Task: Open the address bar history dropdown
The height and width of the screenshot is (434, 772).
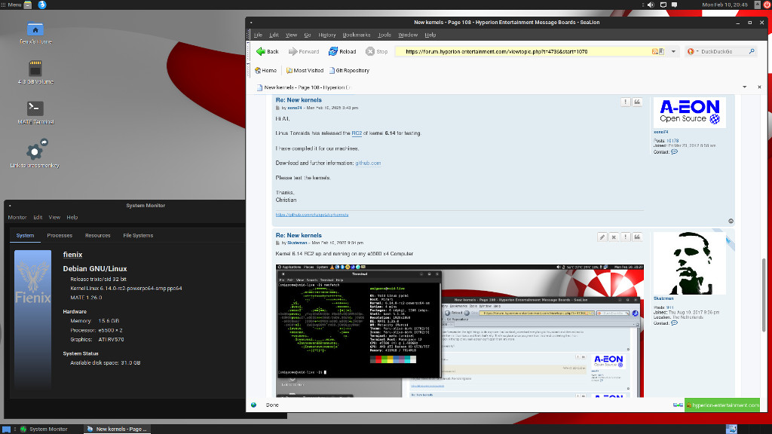Action: (x=673, y=51)
